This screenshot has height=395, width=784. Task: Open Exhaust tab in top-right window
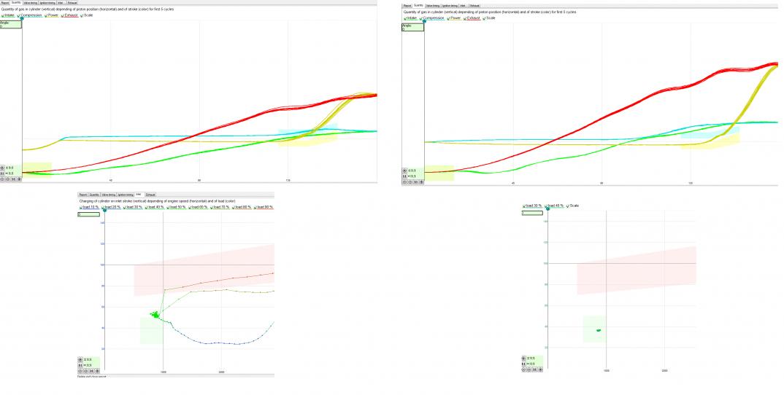point(474,6)
